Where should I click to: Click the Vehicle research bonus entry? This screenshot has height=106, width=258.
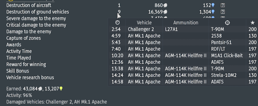click(x=30, y=77)
